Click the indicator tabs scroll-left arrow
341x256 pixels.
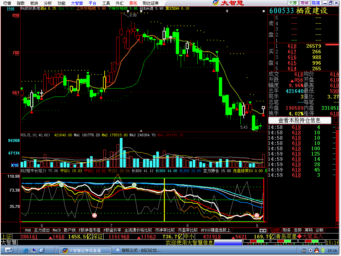(261, 230)
